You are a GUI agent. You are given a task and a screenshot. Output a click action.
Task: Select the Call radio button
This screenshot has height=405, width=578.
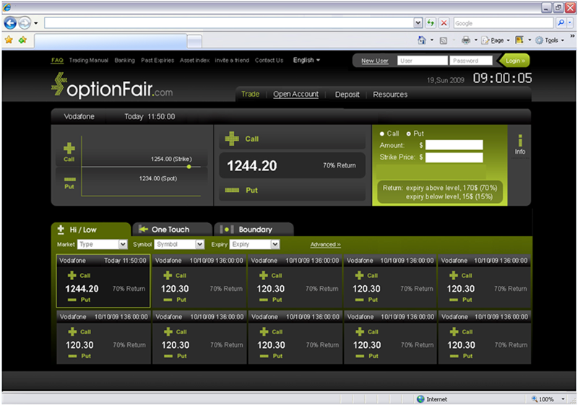382,134
